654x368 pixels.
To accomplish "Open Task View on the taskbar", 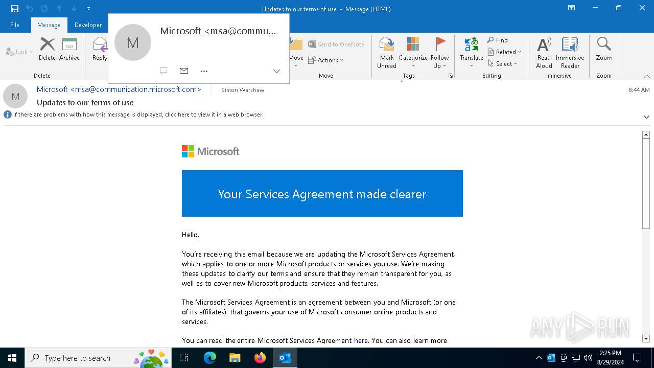I will [x=184, y=358].
